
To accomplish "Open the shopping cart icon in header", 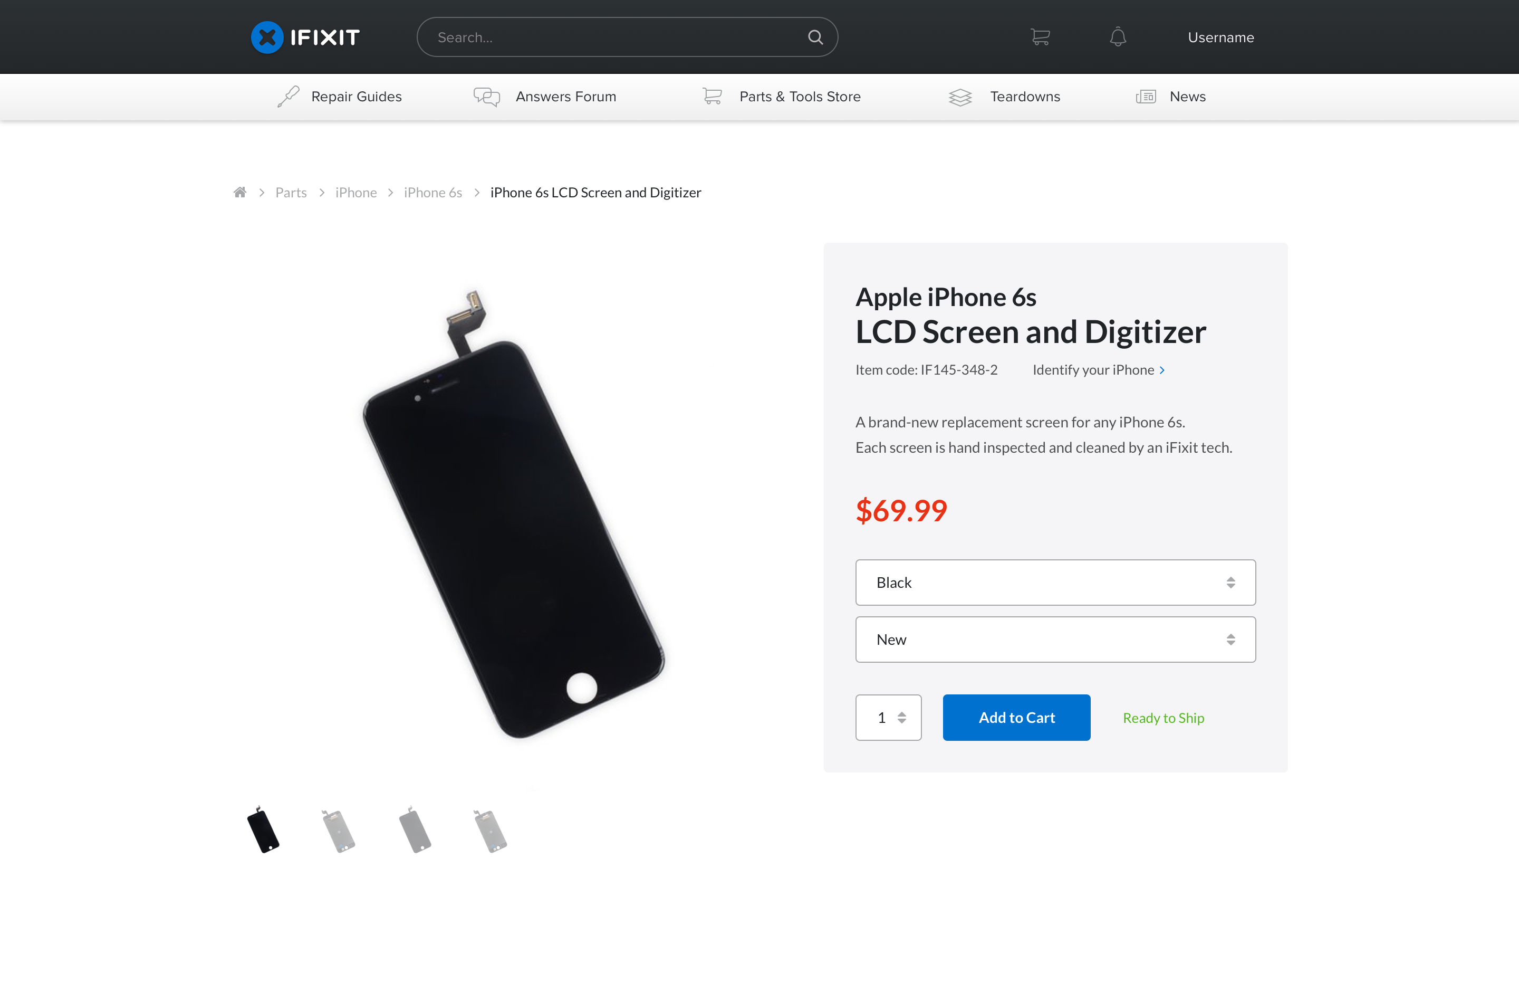I will [x=1040, y=37].
